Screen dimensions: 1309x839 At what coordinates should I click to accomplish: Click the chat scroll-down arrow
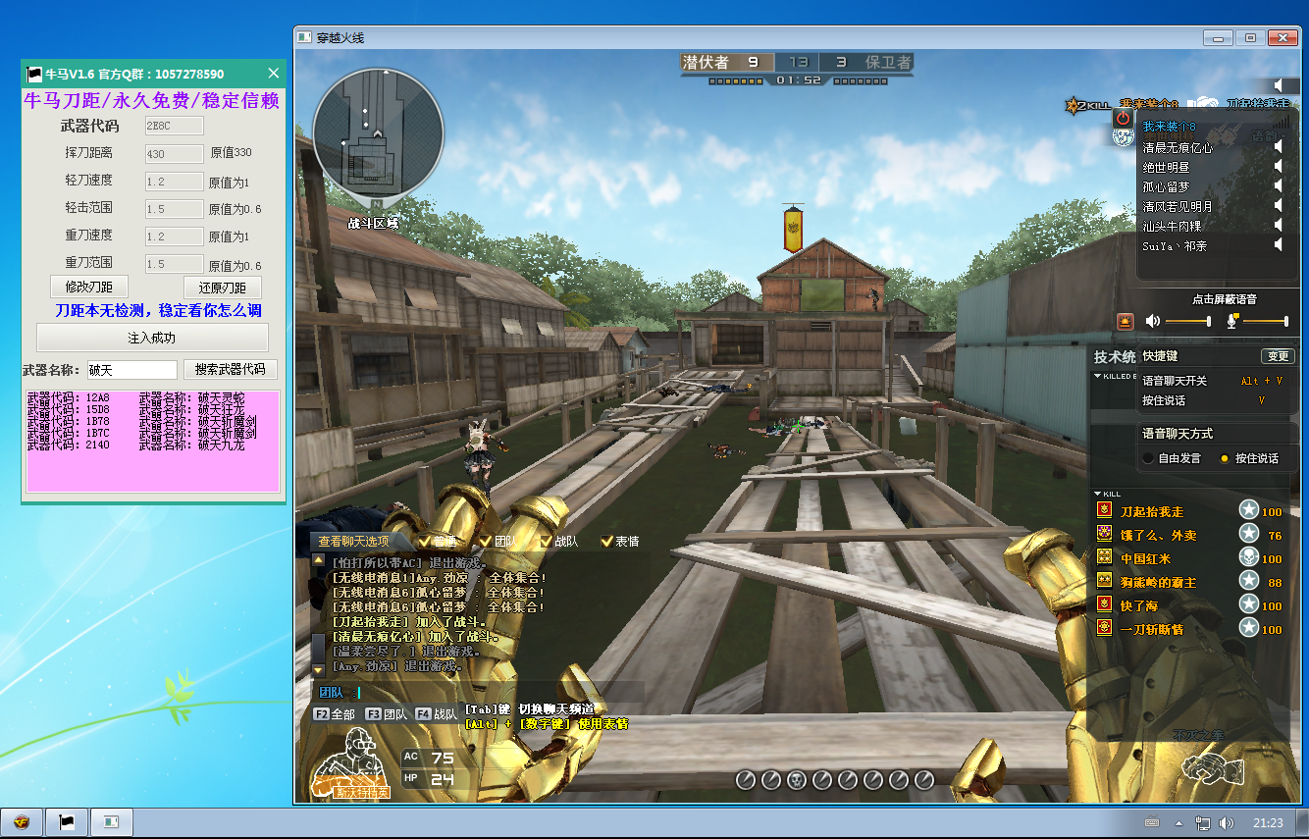pyautogui.click(x=319, y=668)
